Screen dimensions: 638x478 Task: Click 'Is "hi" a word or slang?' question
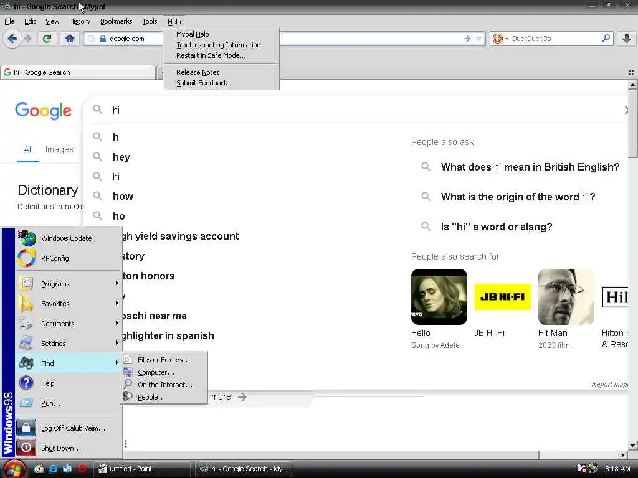coord(497,227)
